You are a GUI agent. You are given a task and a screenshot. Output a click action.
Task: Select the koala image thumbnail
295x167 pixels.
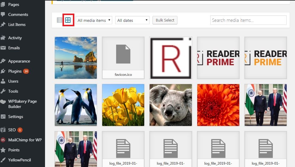(x=171, y=105)
